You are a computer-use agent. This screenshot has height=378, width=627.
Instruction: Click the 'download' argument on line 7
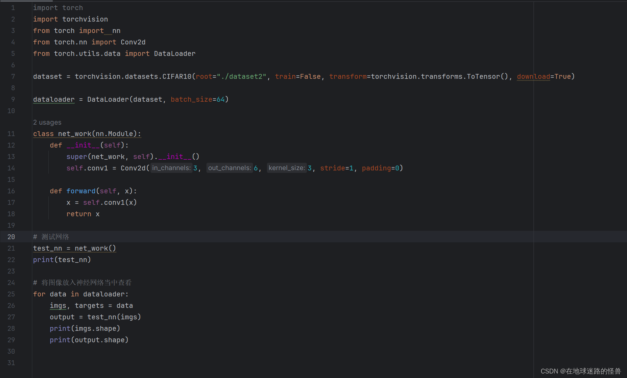tap(534, 76)
